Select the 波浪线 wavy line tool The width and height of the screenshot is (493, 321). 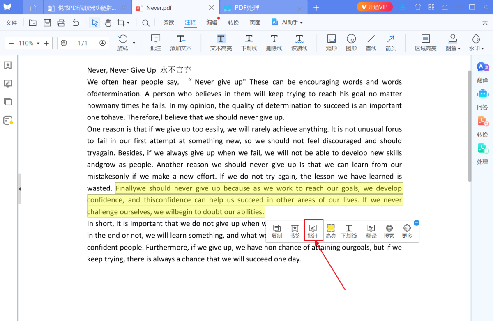pos(299,43)
